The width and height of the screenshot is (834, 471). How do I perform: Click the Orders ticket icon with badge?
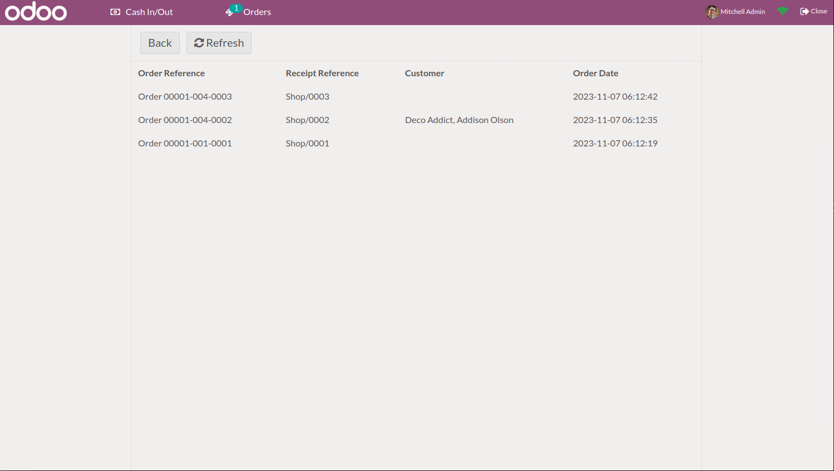(x=233, y=11)
